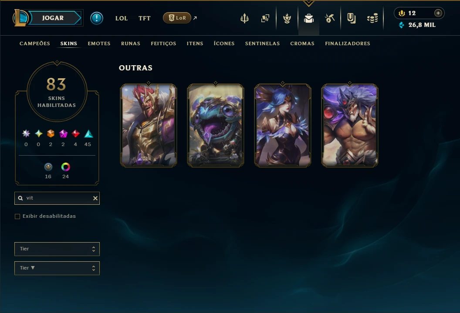Open the Loot hammer crafting icon
Image resolution: width=460 pixels, height=313 pixels.
330,18
